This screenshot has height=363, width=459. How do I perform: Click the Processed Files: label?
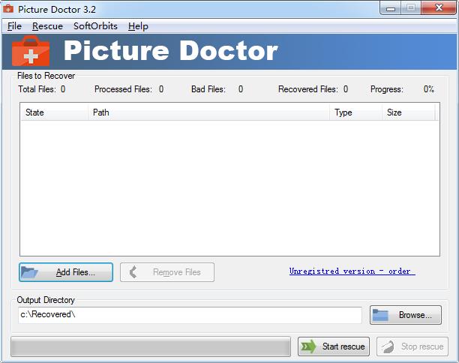tap(123, 89)
